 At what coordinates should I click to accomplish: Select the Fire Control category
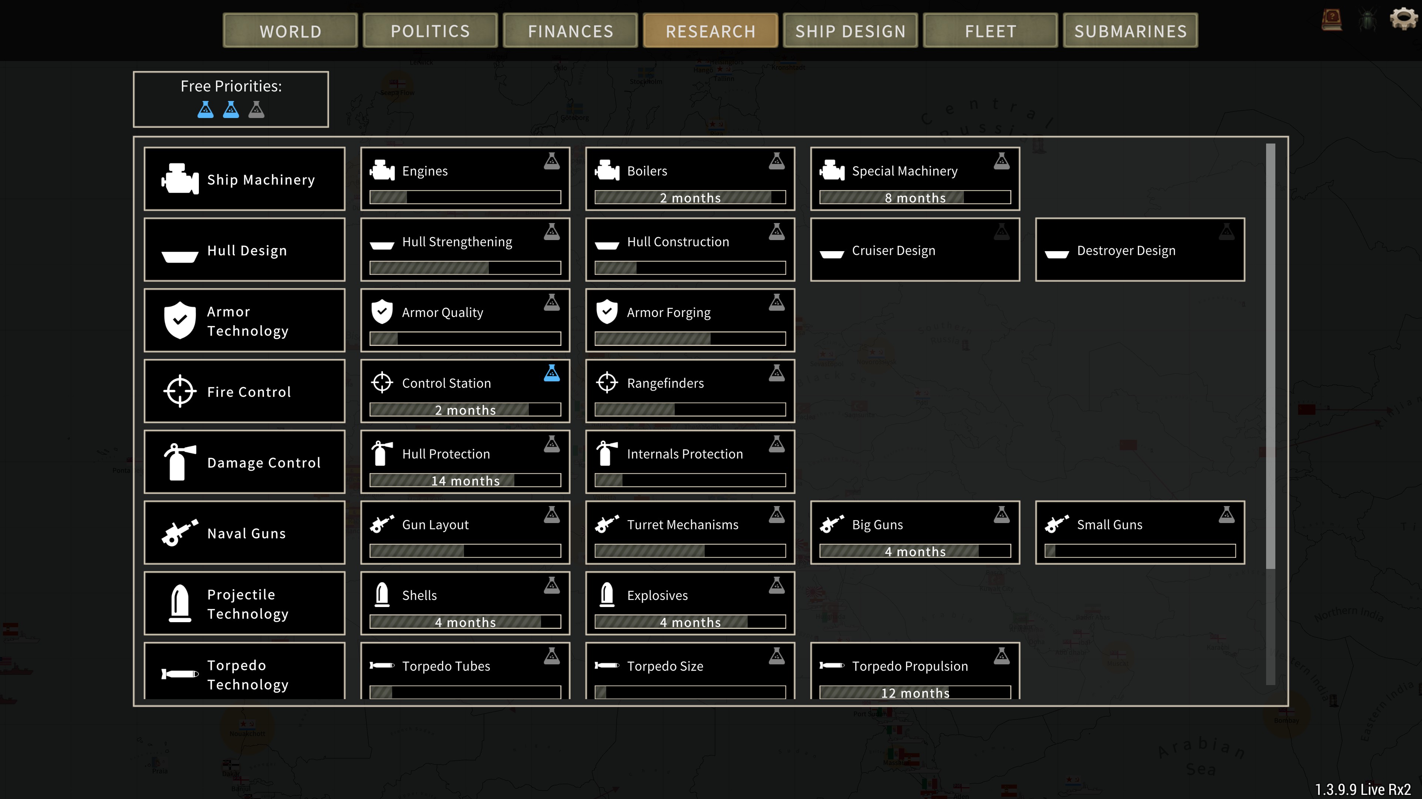(244, 391)
